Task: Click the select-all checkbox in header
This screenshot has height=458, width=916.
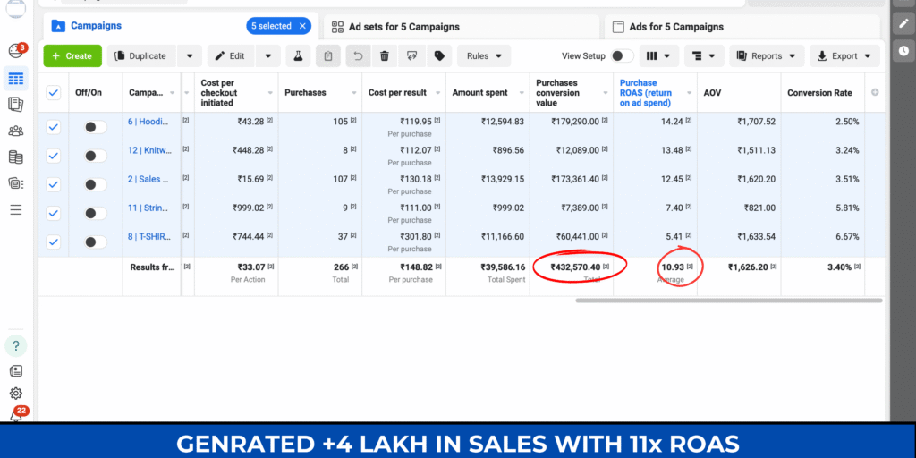Action: tap(53, 93)
